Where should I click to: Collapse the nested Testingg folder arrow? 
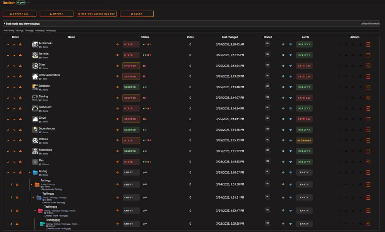point(32,184)
